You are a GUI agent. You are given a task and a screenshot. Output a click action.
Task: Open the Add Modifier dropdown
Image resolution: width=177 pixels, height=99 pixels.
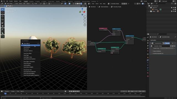tap(163, 40)
